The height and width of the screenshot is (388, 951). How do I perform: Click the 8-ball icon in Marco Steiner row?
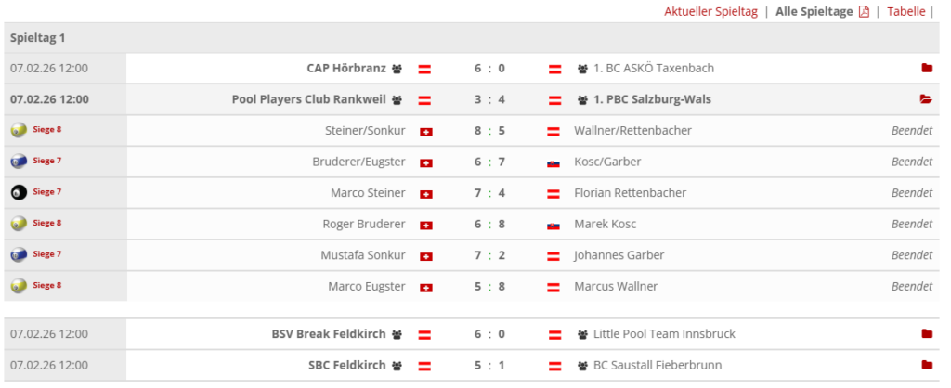[x=18, y=192]
